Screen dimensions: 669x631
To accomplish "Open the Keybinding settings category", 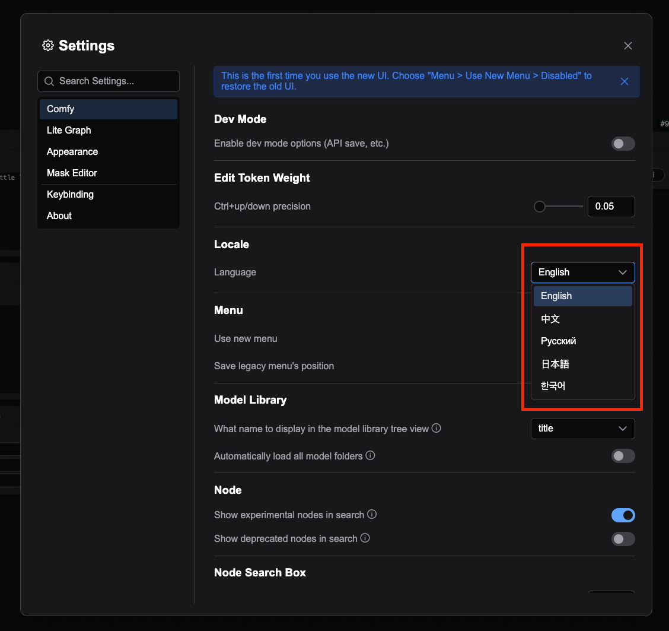I will 70,194.
